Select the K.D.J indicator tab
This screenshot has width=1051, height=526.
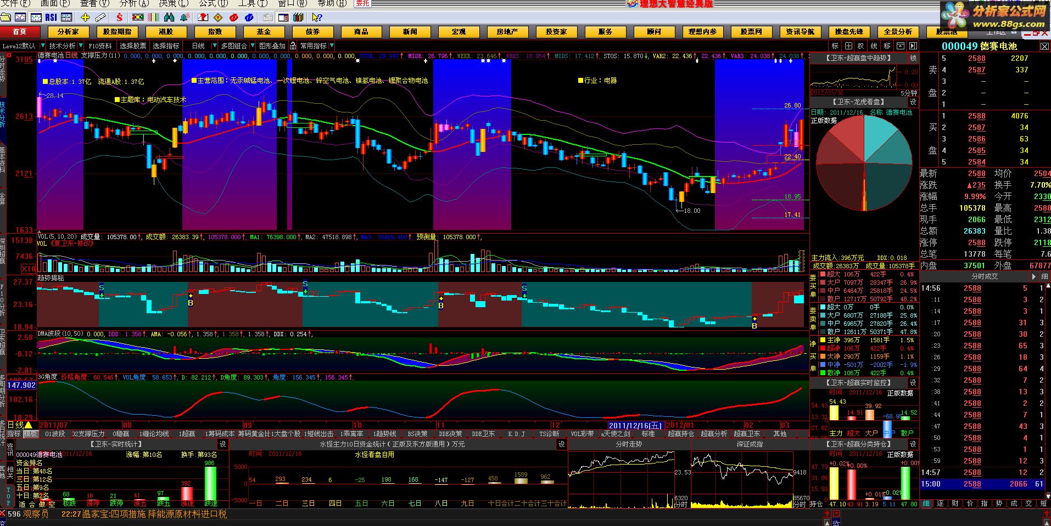point(516,434)
